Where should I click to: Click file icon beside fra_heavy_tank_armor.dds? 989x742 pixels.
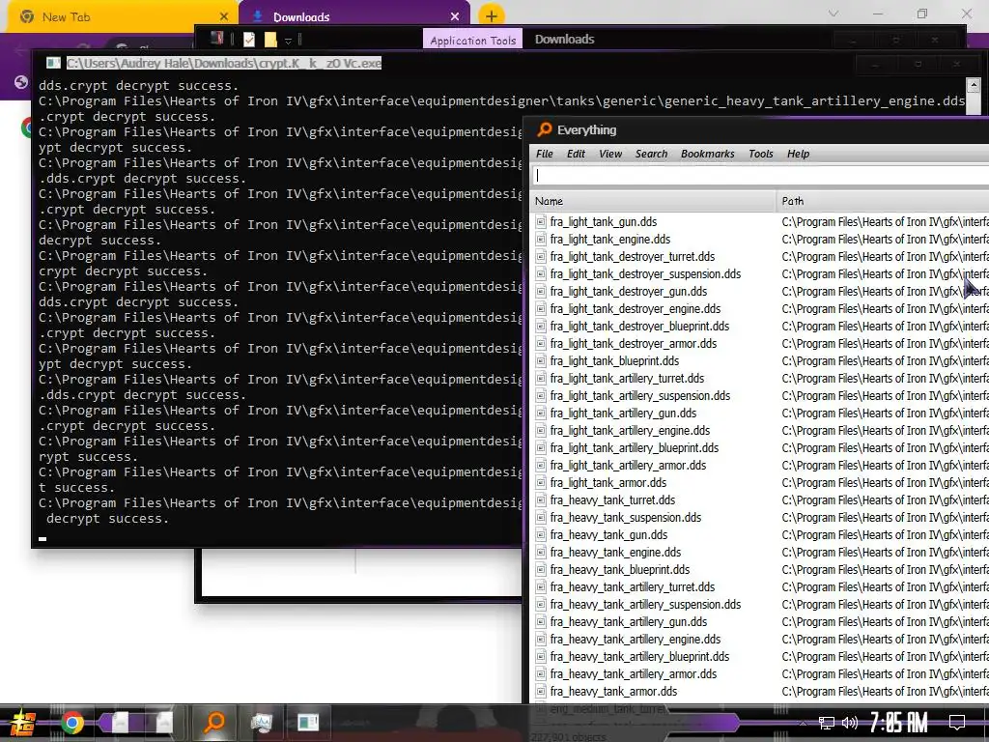click(541, 692)
